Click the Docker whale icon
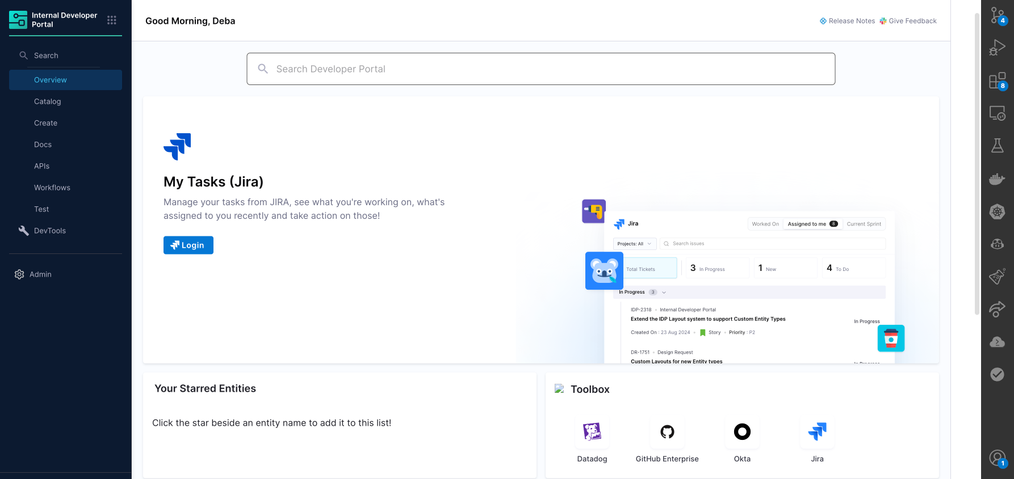The width and height of the screenshot is (1014, 479). pyautogui.click(x=997, y=180)
